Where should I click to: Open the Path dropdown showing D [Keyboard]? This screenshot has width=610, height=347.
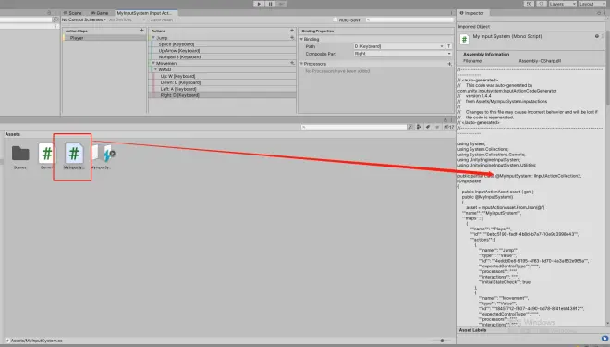point(398,46)
